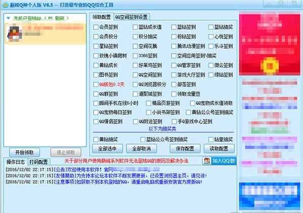
Task: Enable QQ宠物每日签到 checkbox
Action: click(96, 112)
